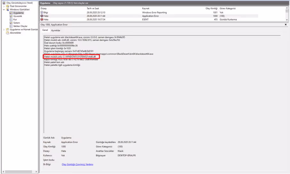Click event list scrollbar down arrow
This screenshot has width=290, height=174.
pyautogui.click(x=287, y=20)
